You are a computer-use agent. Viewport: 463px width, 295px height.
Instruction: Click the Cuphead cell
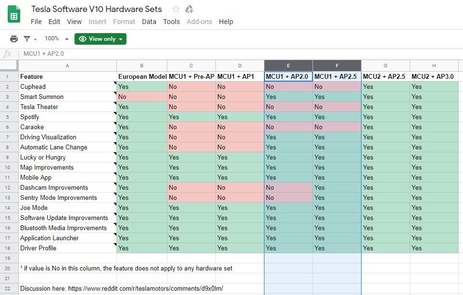pos(67,87)
